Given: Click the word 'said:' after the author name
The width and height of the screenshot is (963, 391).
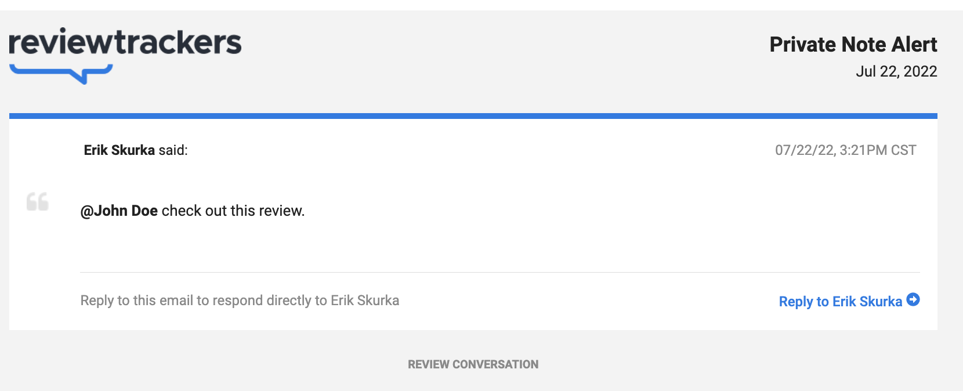Looking at the screenshot, I should 173,150.
